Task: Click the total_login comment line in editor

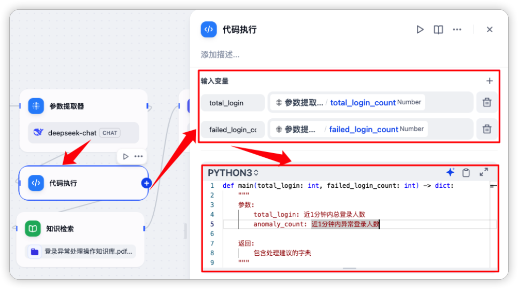Action: coord(309,214)
